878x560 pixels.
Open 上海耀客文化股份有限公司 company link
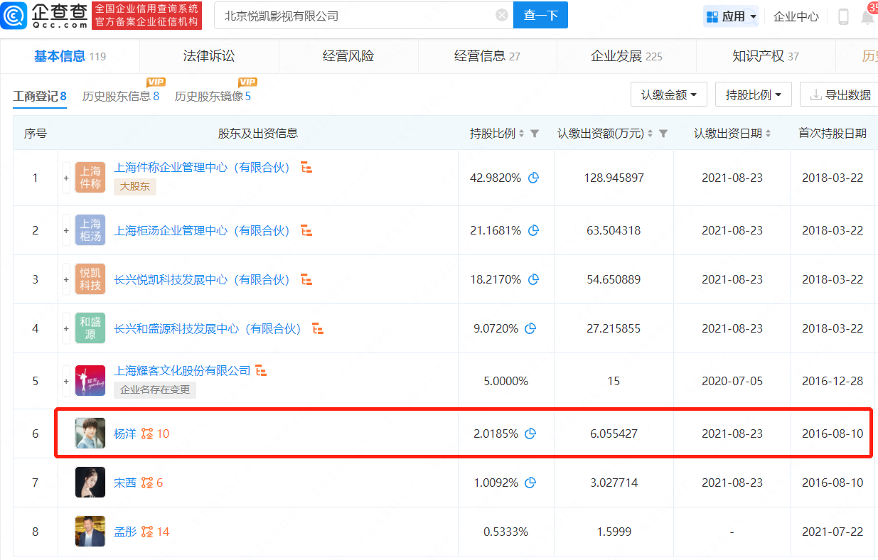tap(183, 370)
